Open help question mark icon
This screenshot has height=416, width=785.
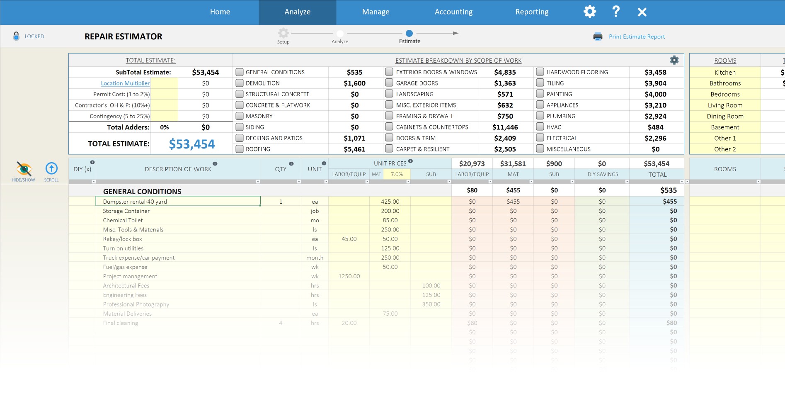click(x=616, y=12)
